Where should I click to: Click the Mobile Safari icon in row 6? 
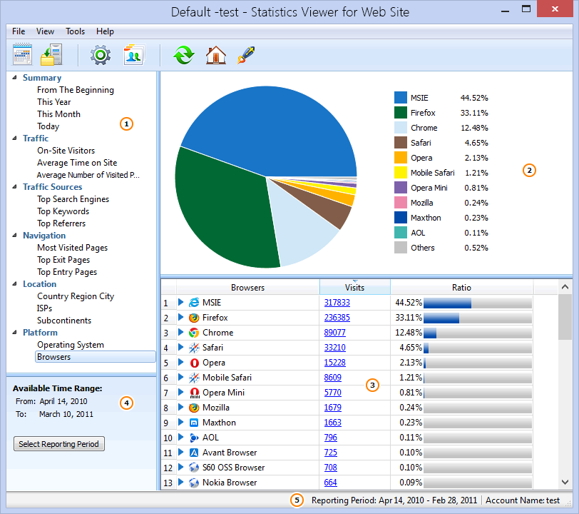coord(194,378)
